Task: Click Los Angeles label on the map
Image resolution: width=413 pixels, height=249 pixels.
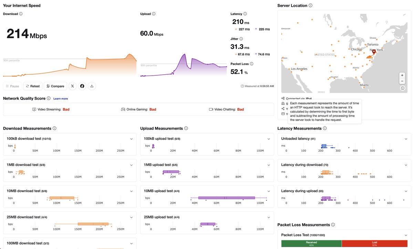Action: [x=299, y=69]
